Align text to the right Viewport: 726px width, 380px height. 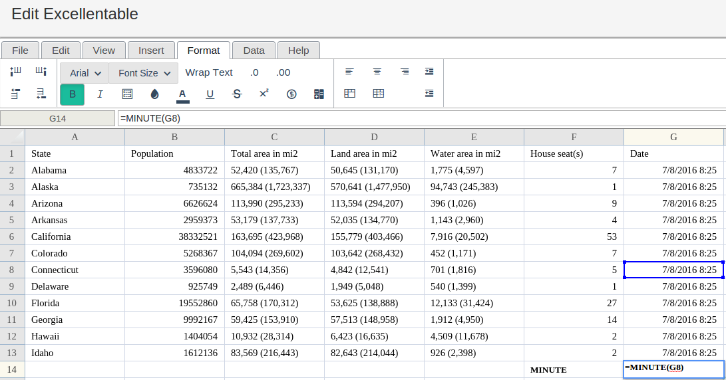pyautogui.click(x=405, y=72)
